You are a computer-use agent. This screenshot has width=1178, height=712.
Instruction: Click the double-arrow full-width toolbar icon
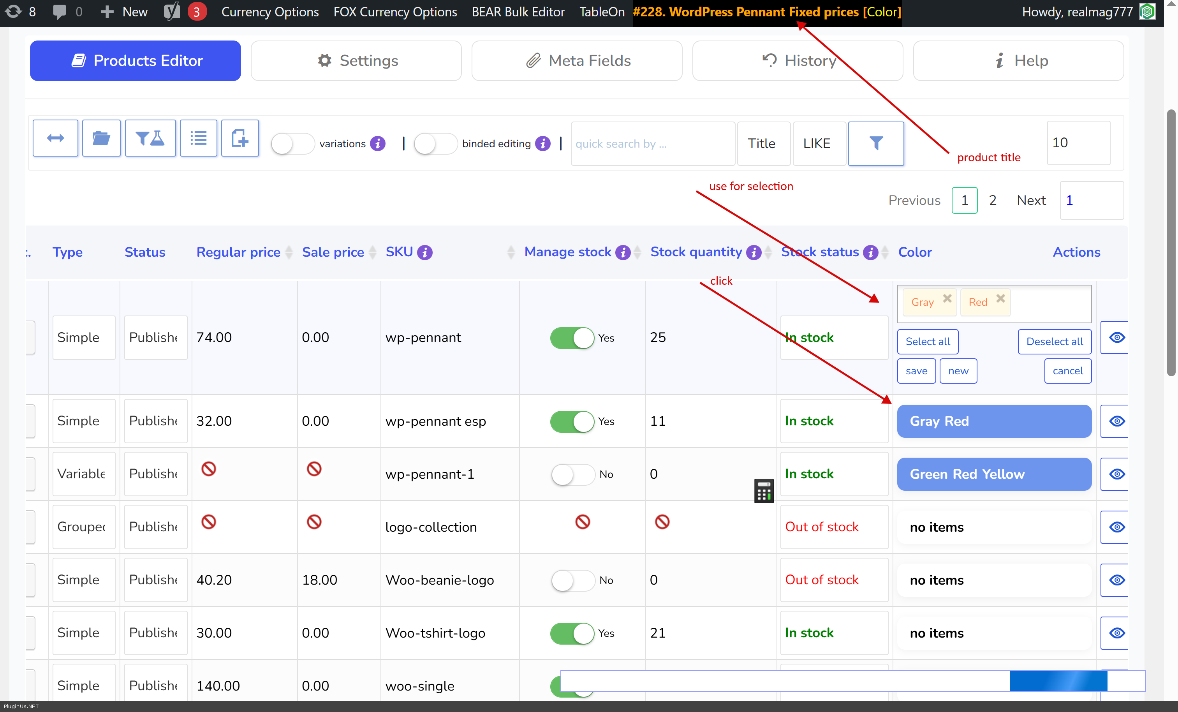point(55,138)
